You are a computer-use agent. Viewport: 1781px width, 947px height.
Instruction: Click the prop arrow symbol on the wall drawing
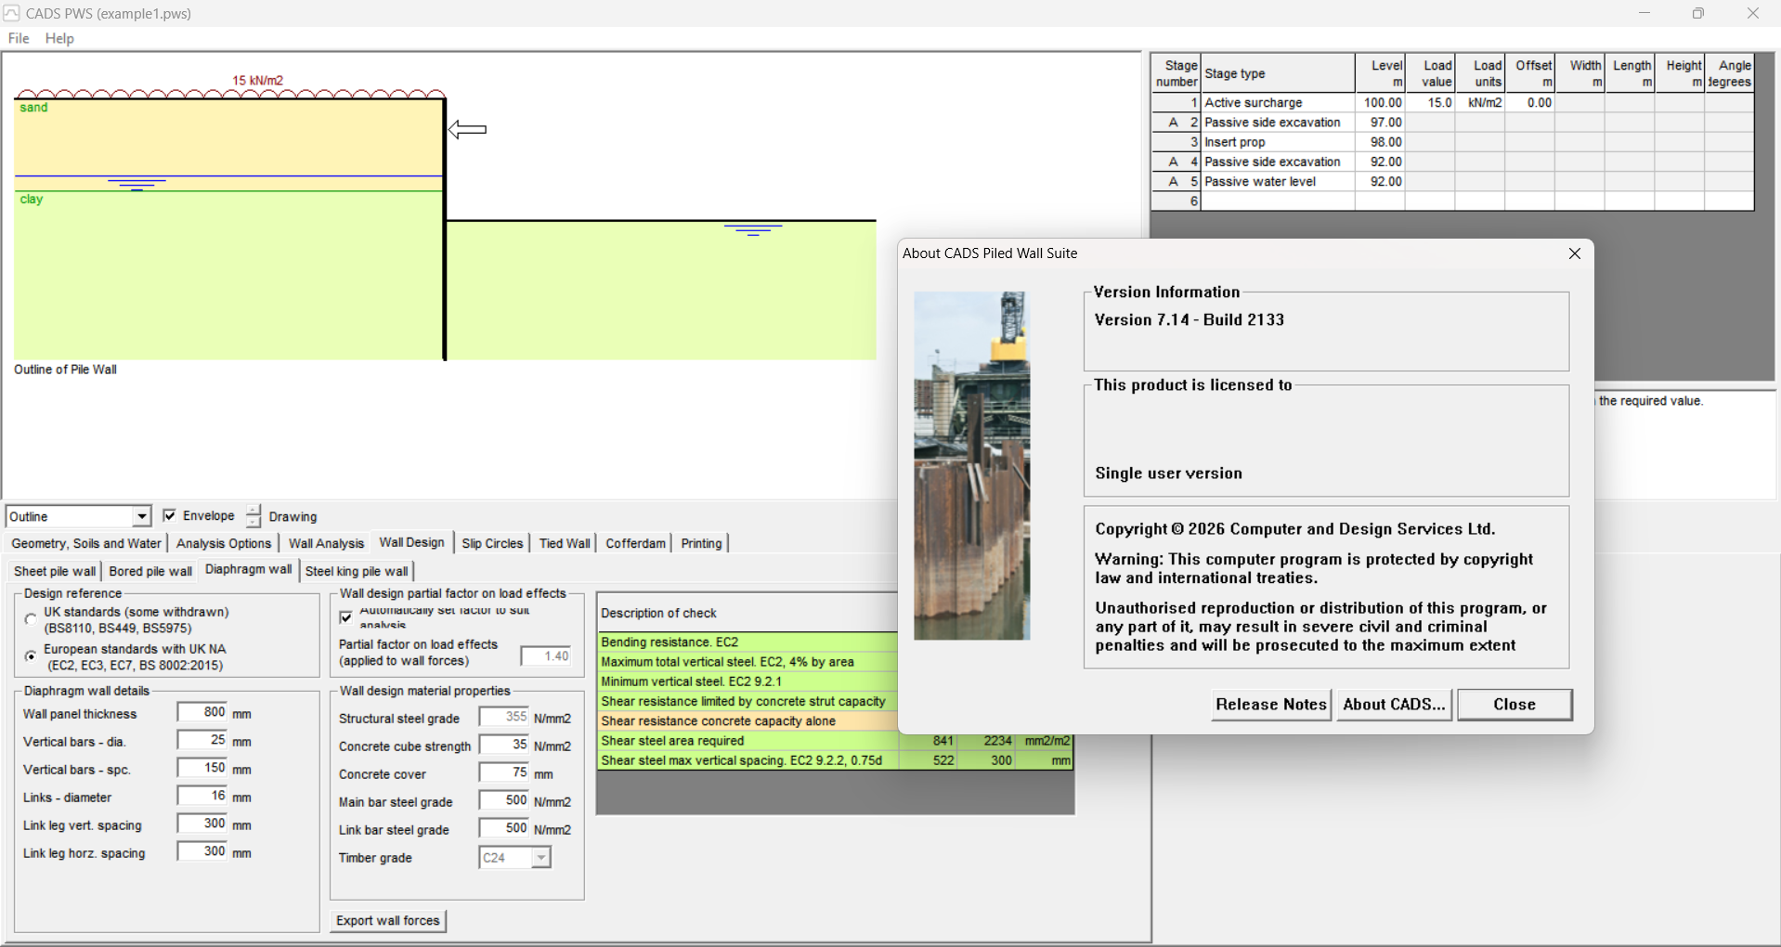coord(468,130)
